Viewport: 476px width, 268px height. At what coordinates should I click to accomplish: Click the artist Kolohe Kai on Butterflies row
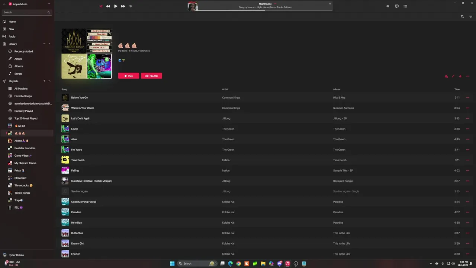[228, 233]
